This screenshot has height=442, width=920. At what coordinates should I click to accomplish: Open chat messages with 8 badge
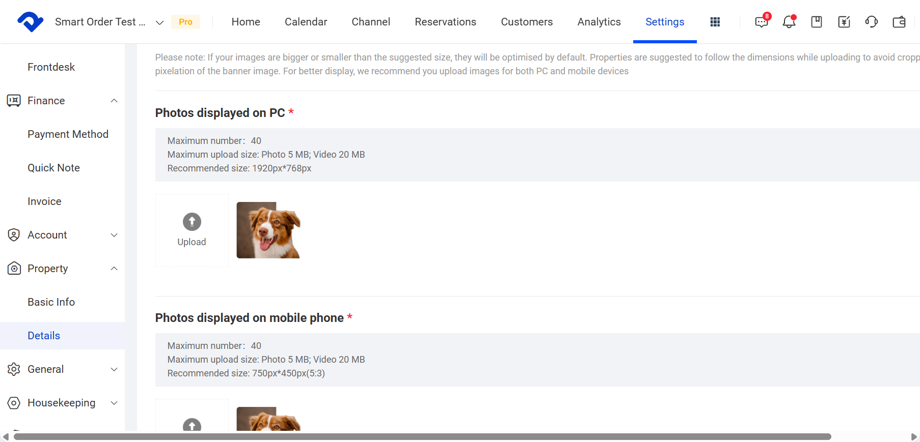click(x=762, y=21)
